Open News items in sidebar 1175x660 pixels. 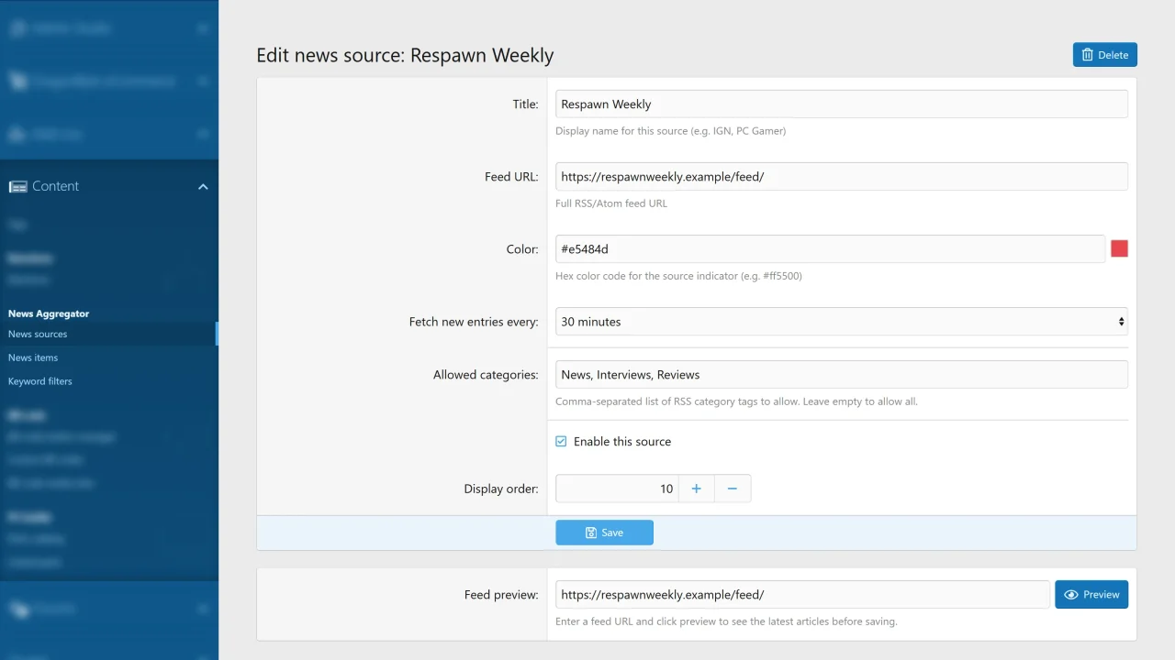point(33,357)
